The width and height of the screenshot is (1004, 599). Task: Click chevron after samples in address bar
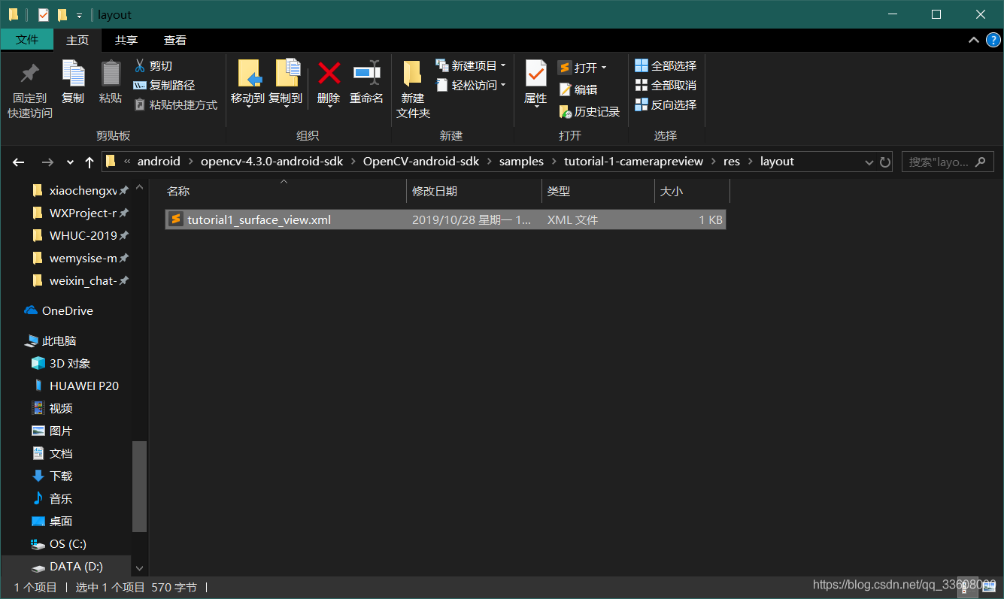(554, 162)
